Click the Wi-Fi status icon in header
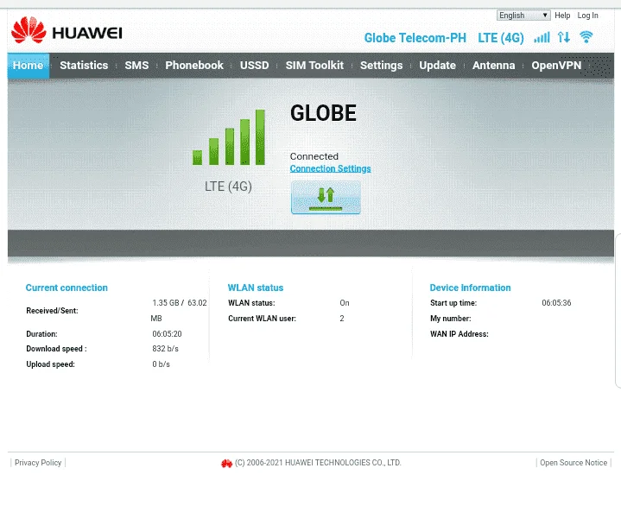 (x=586, y=37)
